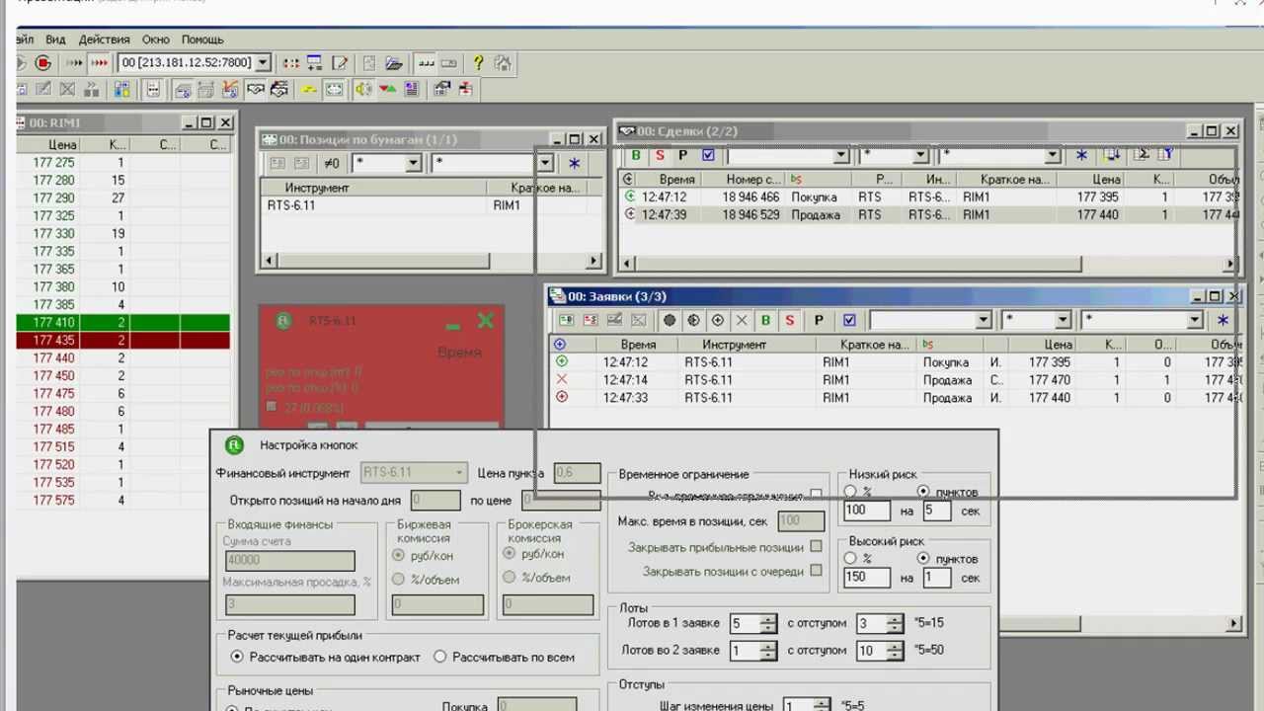Click horizontal scrollbar in Сделки window

click(x=857, y=264)
